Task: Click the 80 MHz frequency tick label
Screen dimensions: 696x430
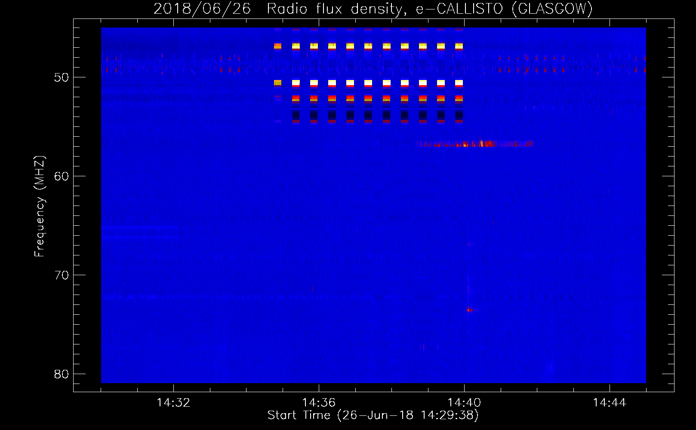Action: pyautogui.click(x=62, y=374)
